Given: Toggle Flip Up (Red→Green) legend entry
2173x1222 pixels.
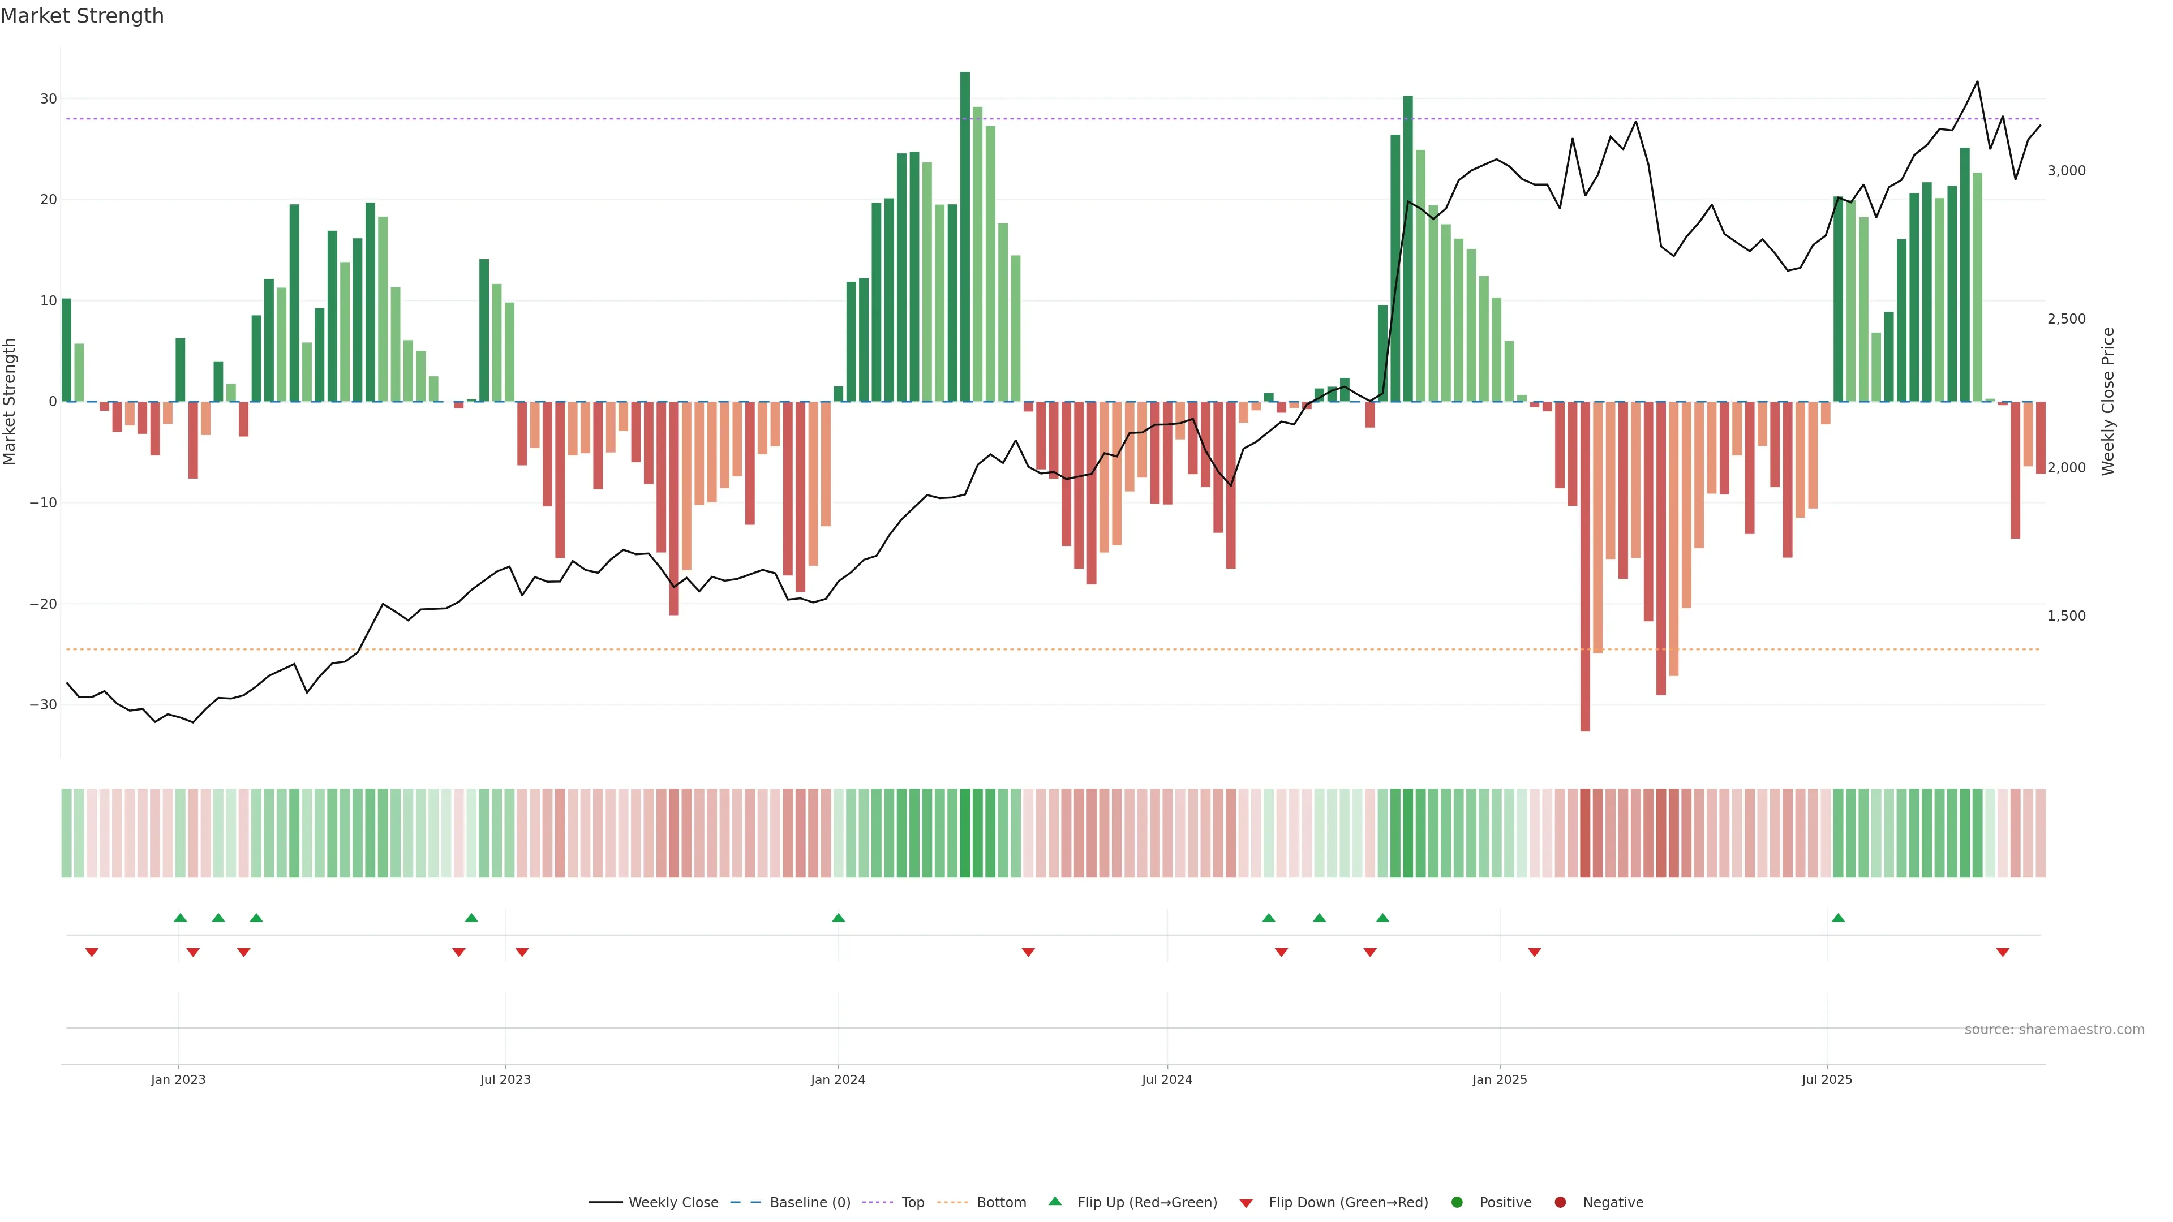Looking at the screenshot, I should [x=1146, y=1203].
